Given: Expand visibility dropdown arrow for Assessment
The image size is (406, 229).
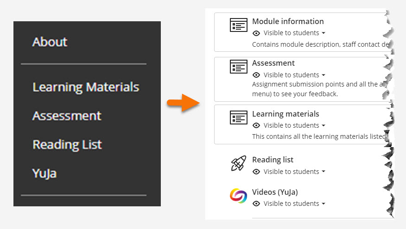Looking at the screenshot, I should pyautogui.click(x=324, y=75).
